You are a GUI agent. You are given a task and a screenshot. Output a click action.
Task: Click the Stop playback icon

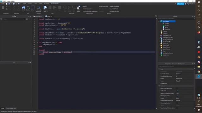[60, 8]
